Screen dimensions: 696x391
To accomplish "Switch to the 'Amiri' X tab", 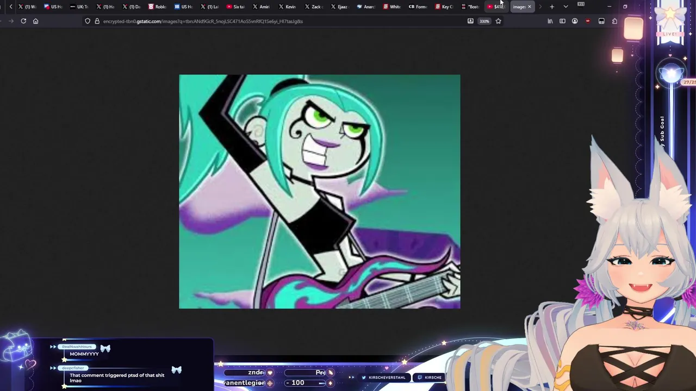I will tap(262, 7).
